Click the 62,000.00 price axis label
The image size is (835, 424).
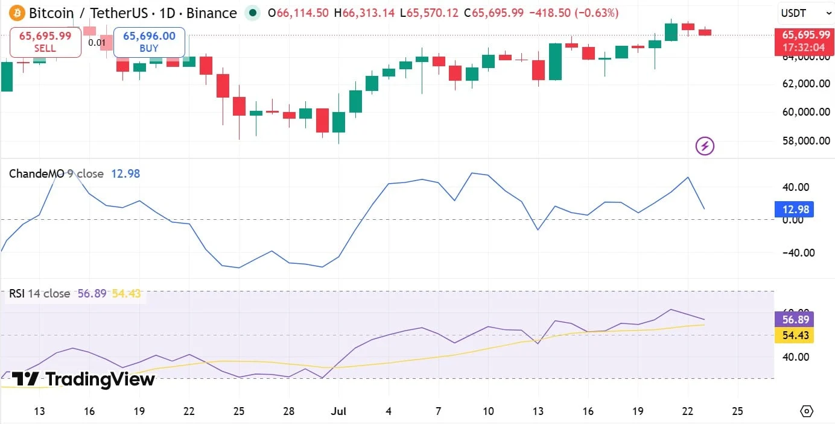click(x=806, y=84)
